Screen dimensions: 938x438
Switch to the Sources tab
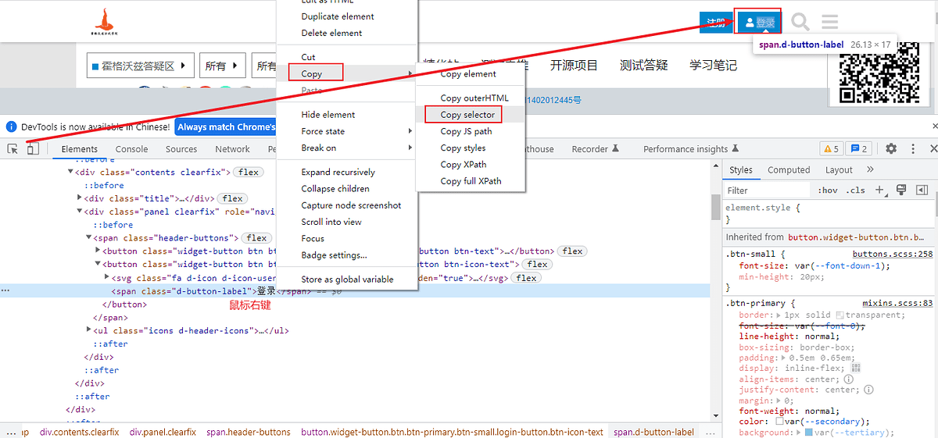(181, 149)
